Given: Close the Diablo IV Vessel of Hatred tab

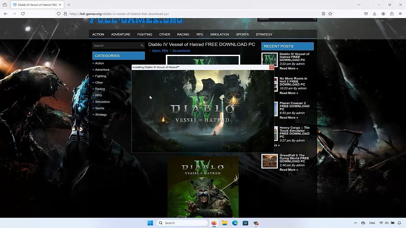Looking at the screenshot, I should click(x=60, y=5).
